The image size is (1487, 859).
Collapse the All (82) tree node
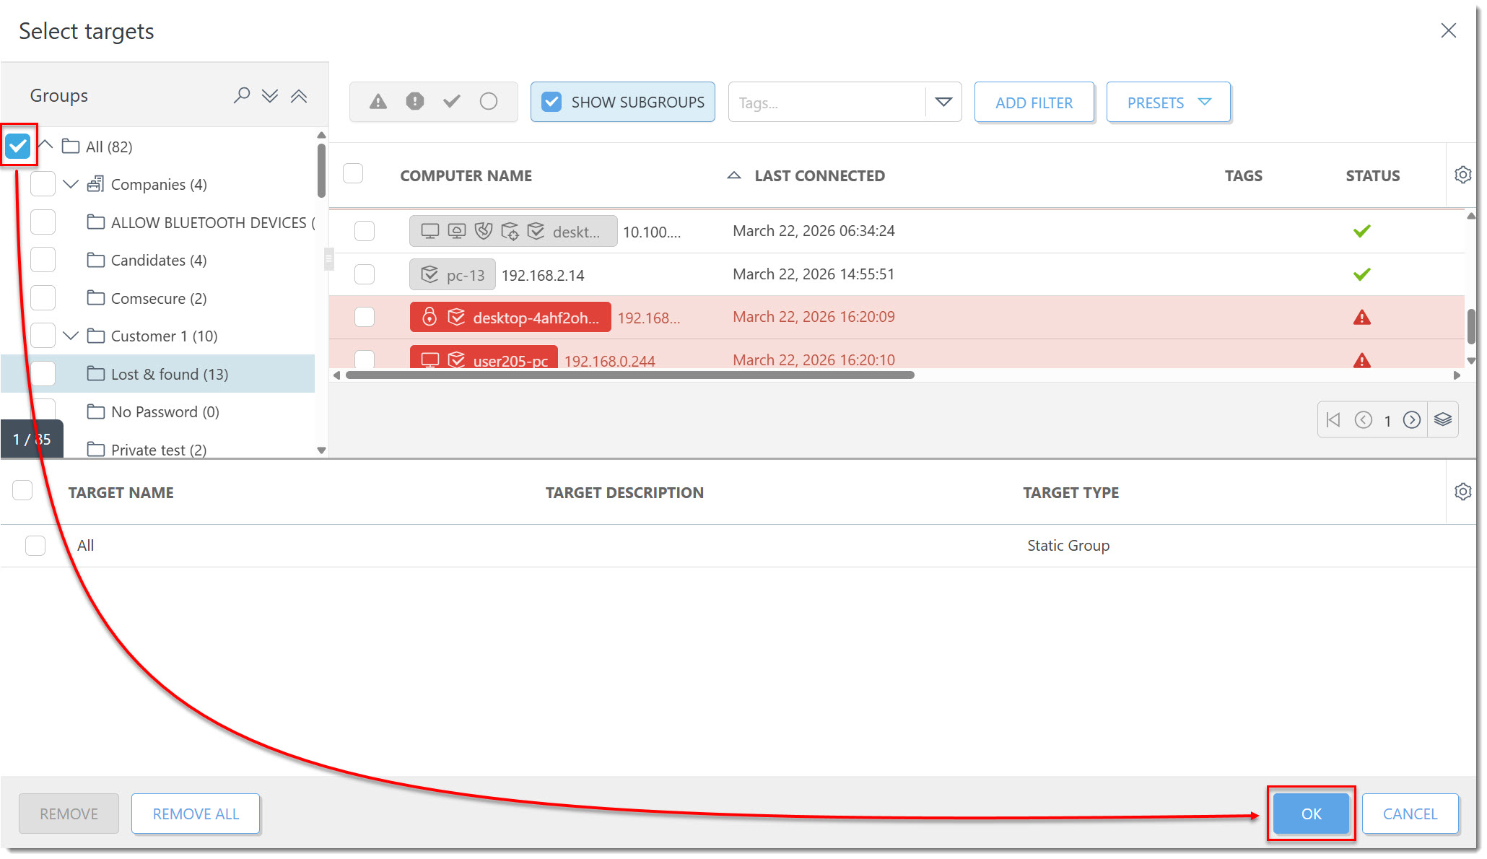pos(46,144)
